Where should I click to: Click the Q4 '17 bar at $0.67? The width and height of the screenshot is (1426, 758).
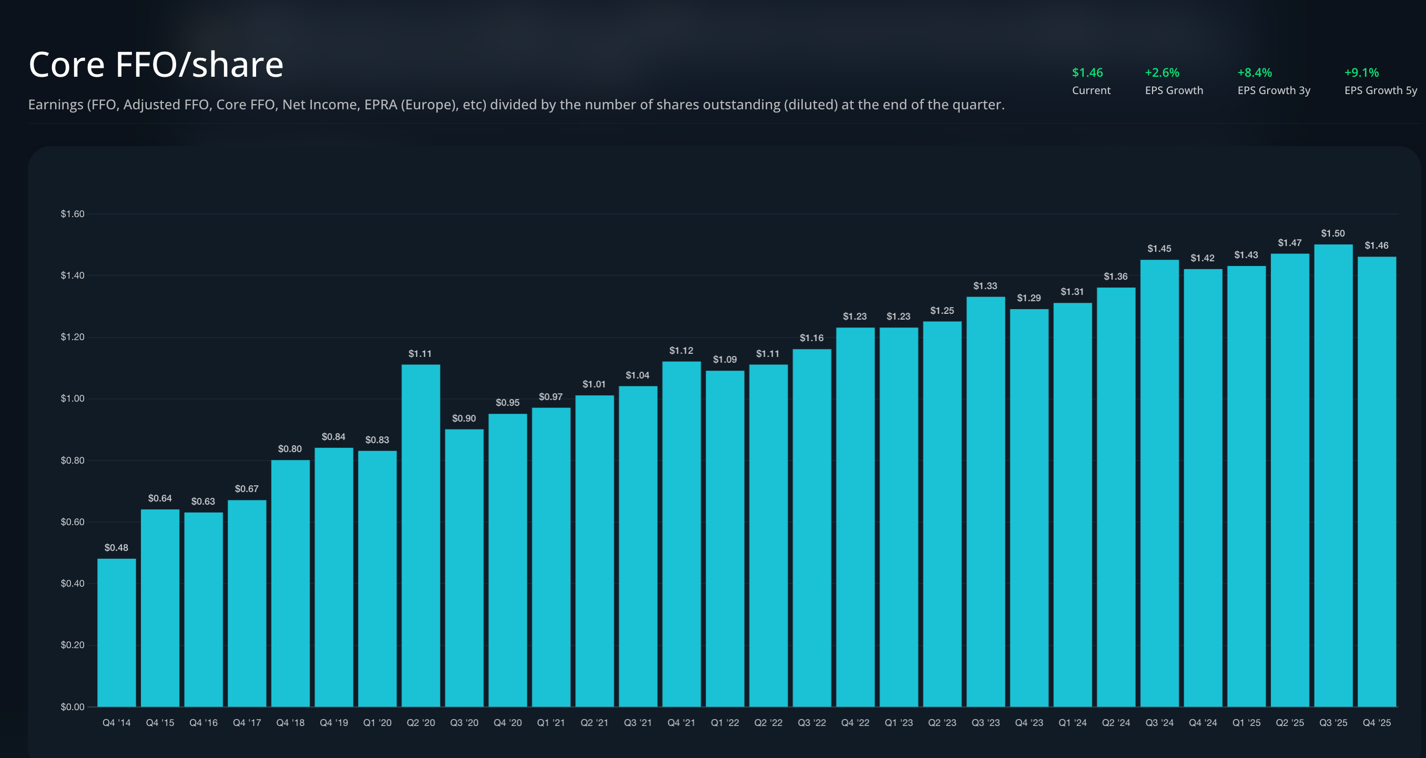coord(247,603)
